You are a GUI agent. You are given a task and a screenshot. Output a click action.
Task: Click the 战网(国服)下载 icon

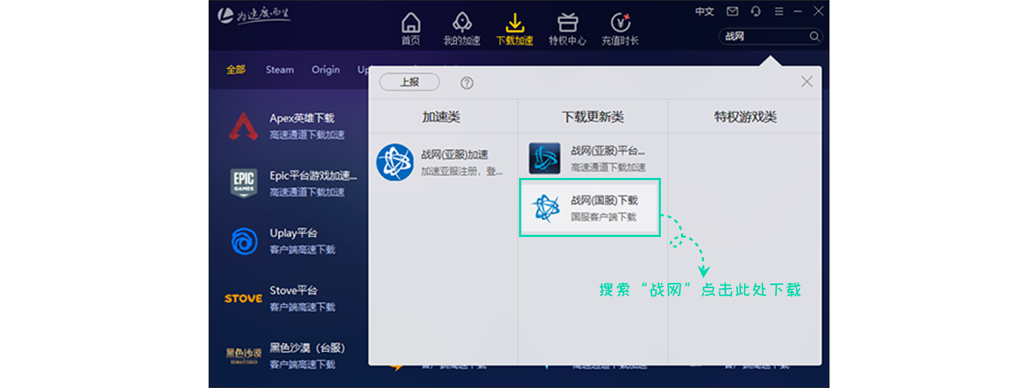[x=545, y=208]
